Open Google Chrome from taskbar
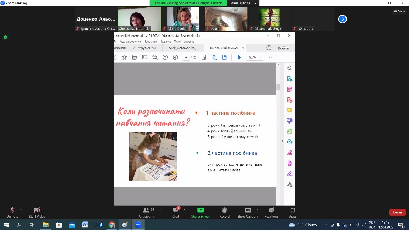This screenshot has width=409, height=230. coord(112,225)
